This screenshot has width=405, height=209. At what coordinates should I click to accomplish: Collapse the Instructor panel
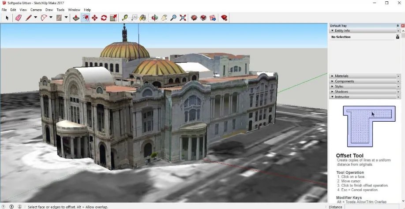(332, 97)
